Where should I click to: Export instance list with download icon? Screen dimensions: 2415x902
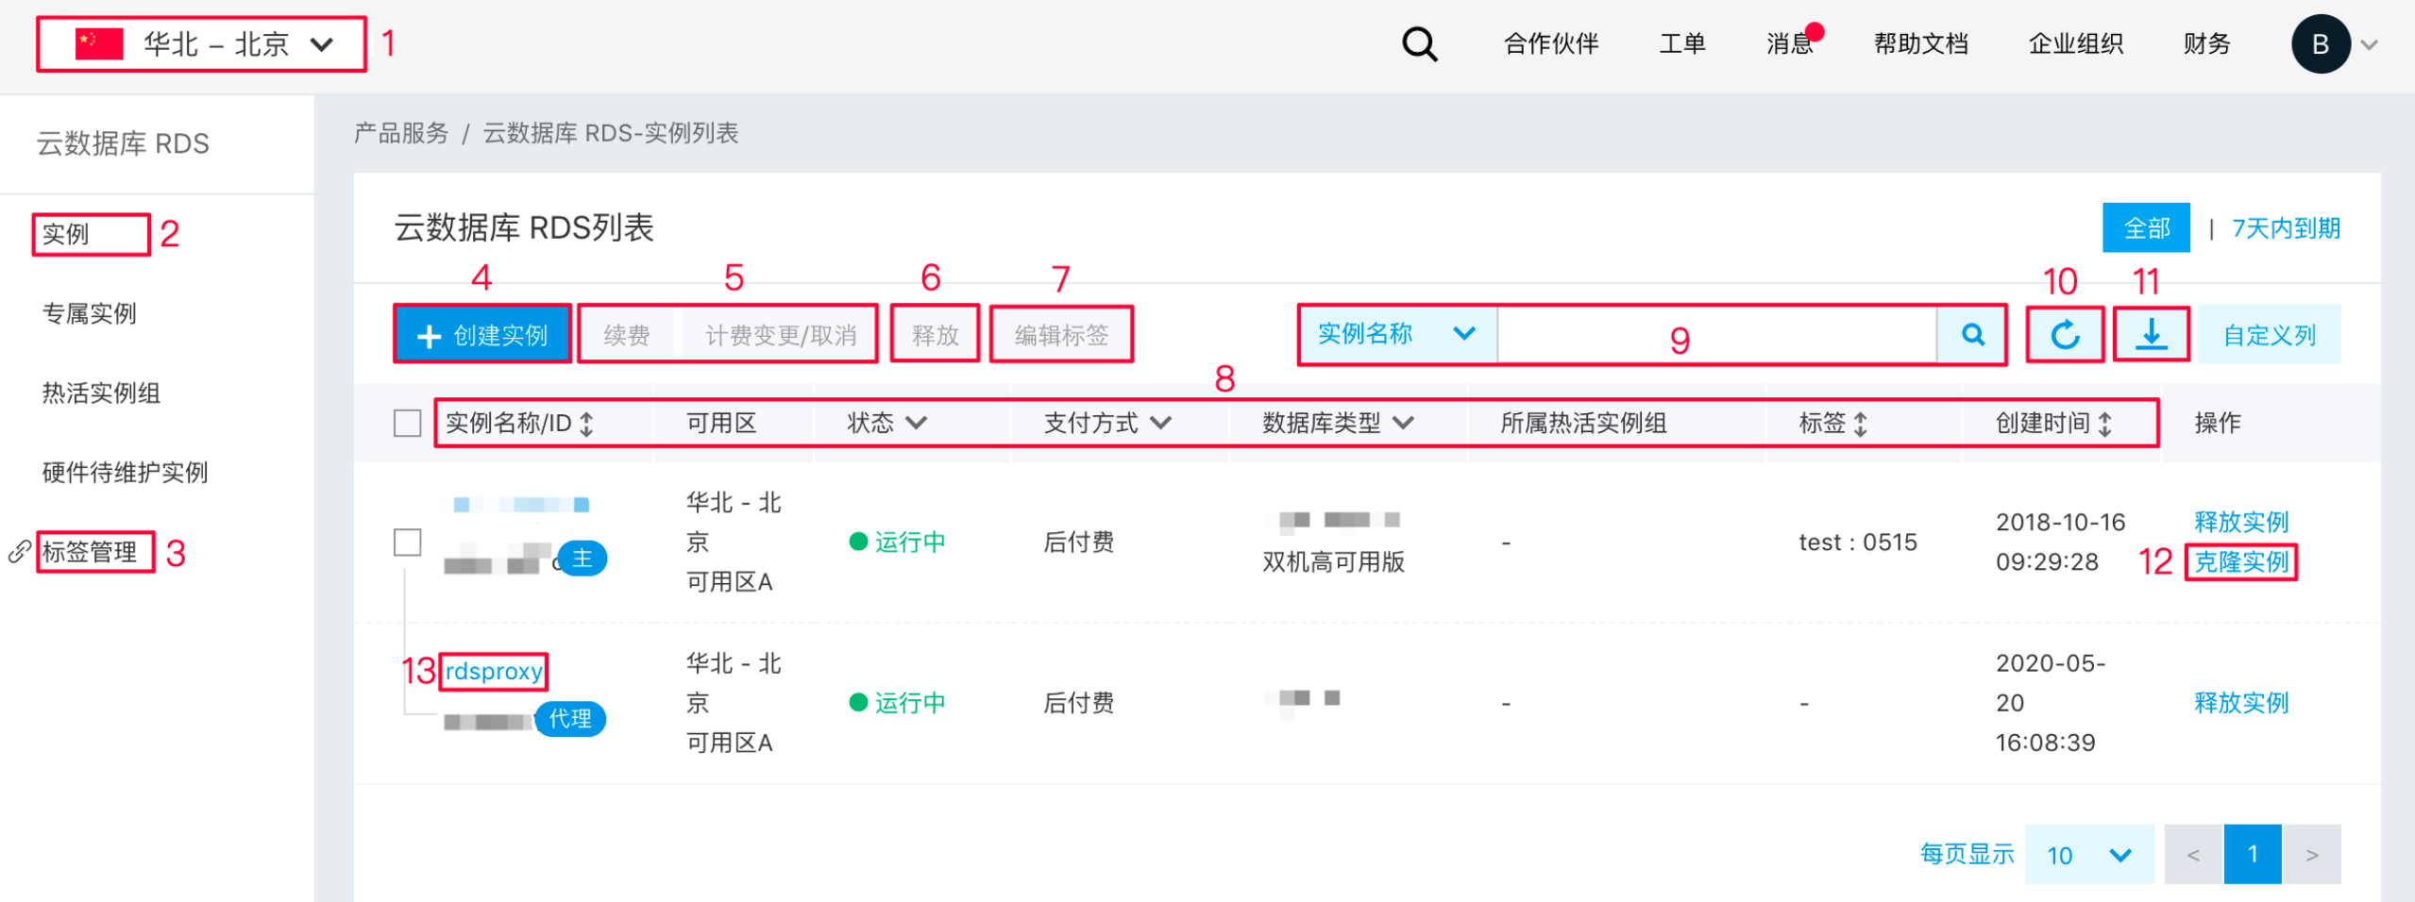pyautogui.click(x=2151, y=334)
